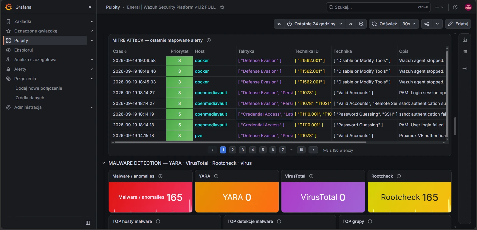Open the outline icon in right sidebar
Image resolution: width=477 pixels, height=230 pixels.
click(465, 52)
